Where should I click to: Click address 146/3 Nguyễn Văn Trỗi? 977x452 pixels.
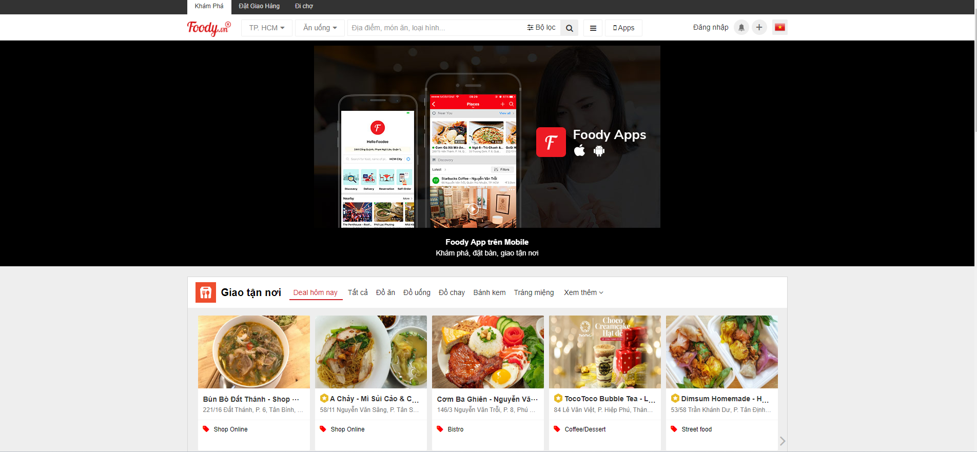(x=486, y=410)
